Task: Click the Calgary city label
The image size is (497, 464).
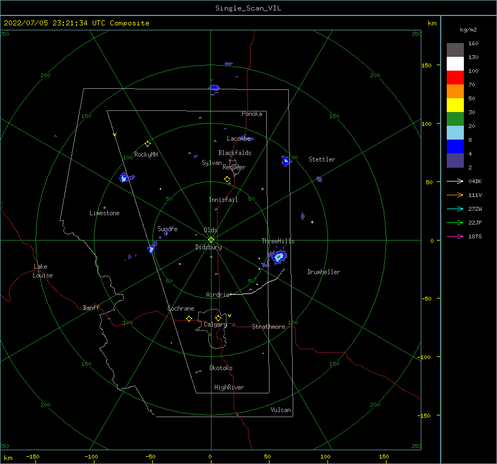Action: [x=215, y=324]
